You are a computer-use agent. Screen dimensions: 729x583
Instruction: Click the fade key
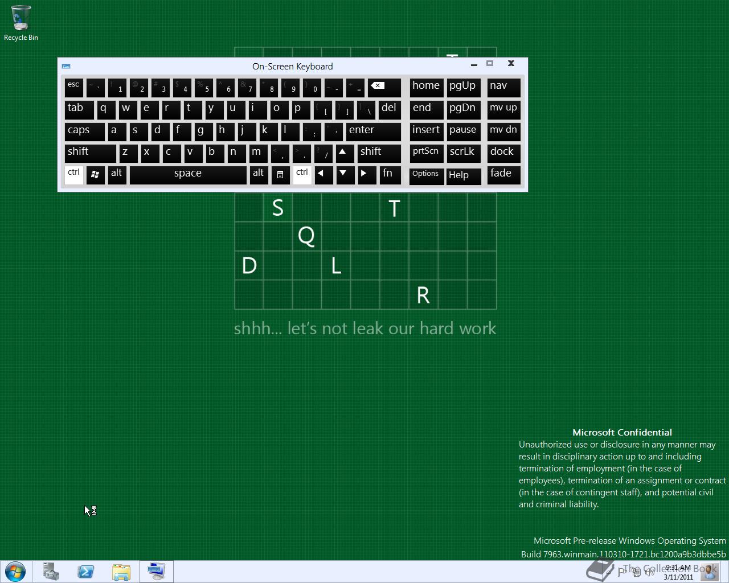point(503,175)
